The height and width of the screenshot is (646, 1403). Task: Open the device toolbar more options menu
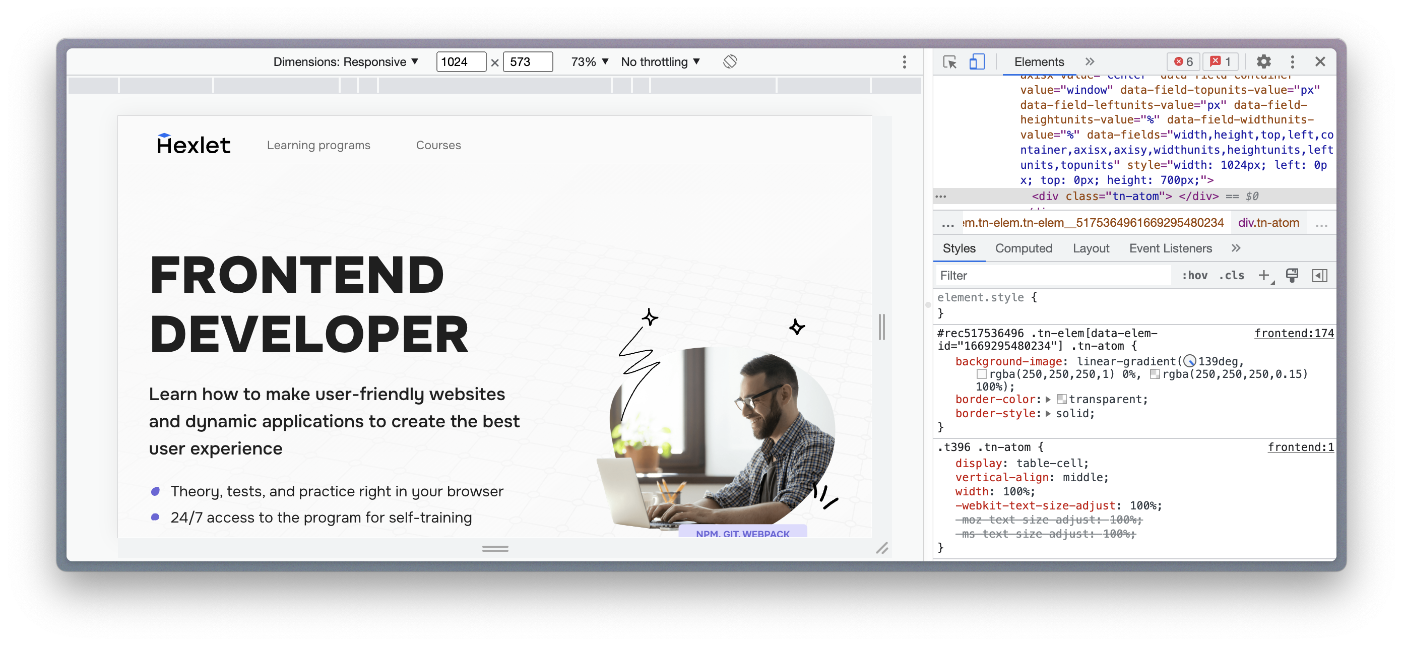tap(905, 61)
